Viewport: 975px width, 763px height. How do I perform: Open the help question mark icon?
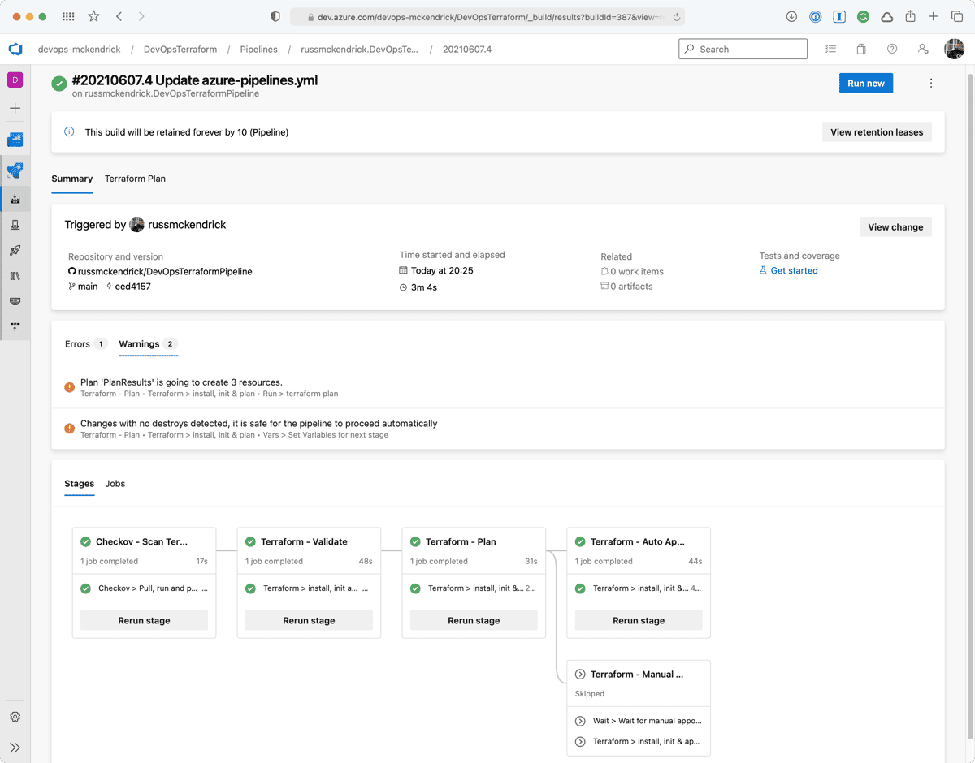892,50
